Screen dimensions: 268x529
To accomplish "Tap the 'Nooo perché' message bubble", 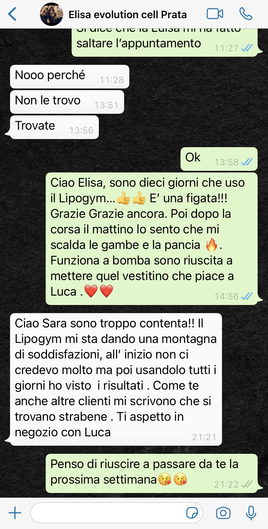I will coord(70,76).
